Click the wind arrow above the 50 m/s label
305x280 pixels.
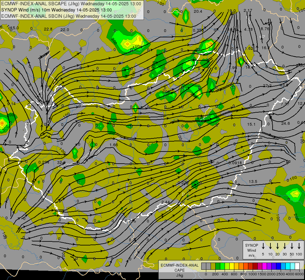point(292,246)
